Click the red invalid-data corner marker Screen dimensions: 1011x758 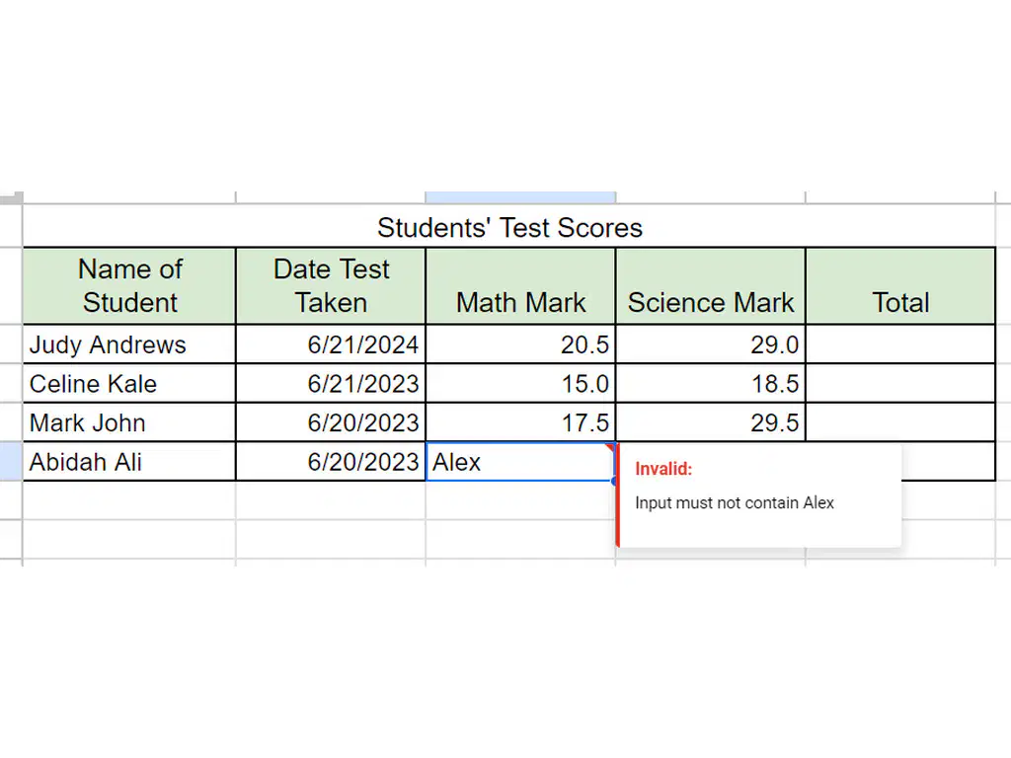[x=610, y=447]
